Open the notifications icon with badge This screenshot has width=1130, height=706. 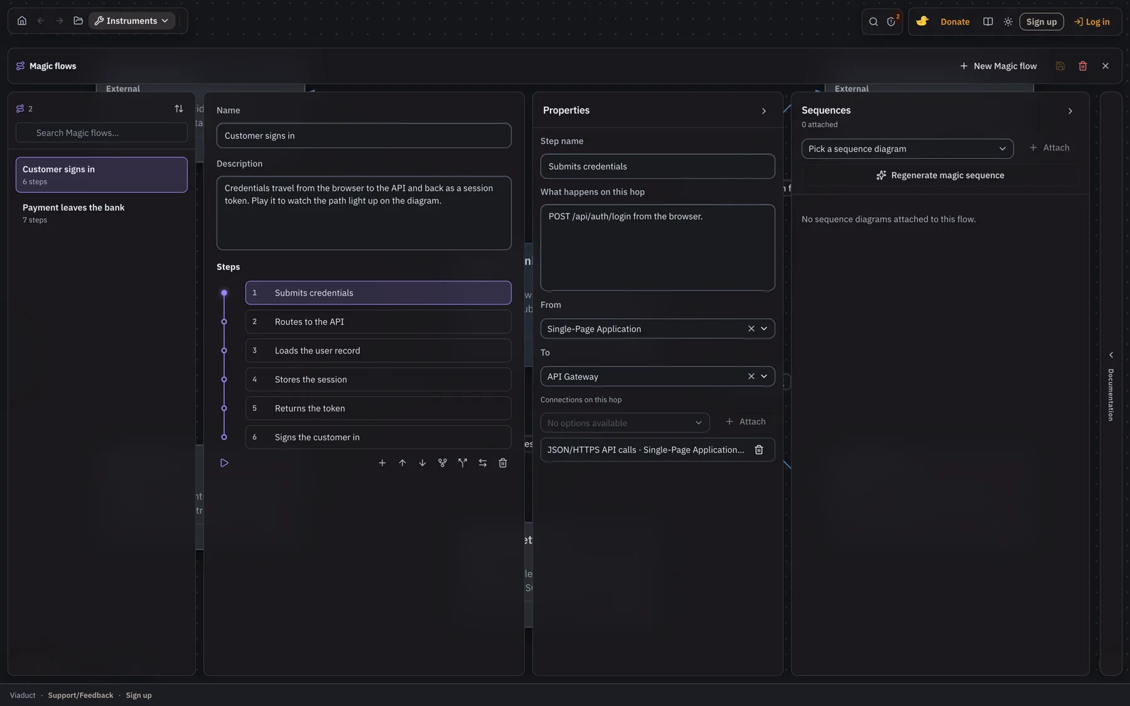[x=891, y=22]
